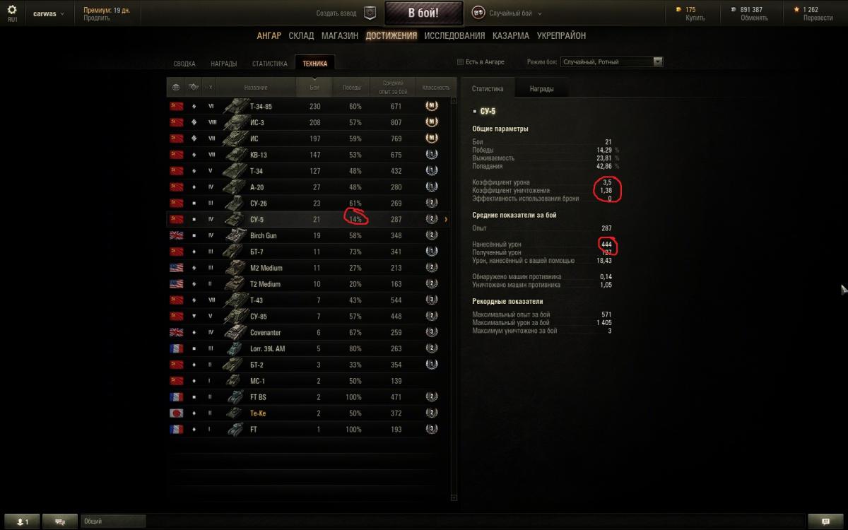Switch to the 'Награды' panel tab
Image resolution: width=848 pixels, height=530 pixels.
(542, 89)
